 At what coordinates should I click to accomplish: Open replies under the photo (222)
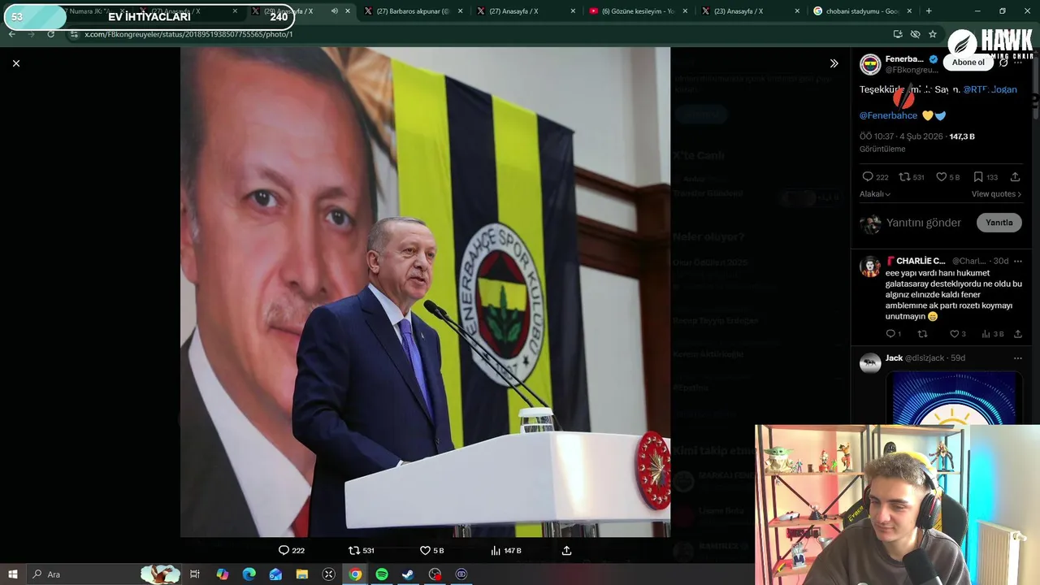[291, 550]
